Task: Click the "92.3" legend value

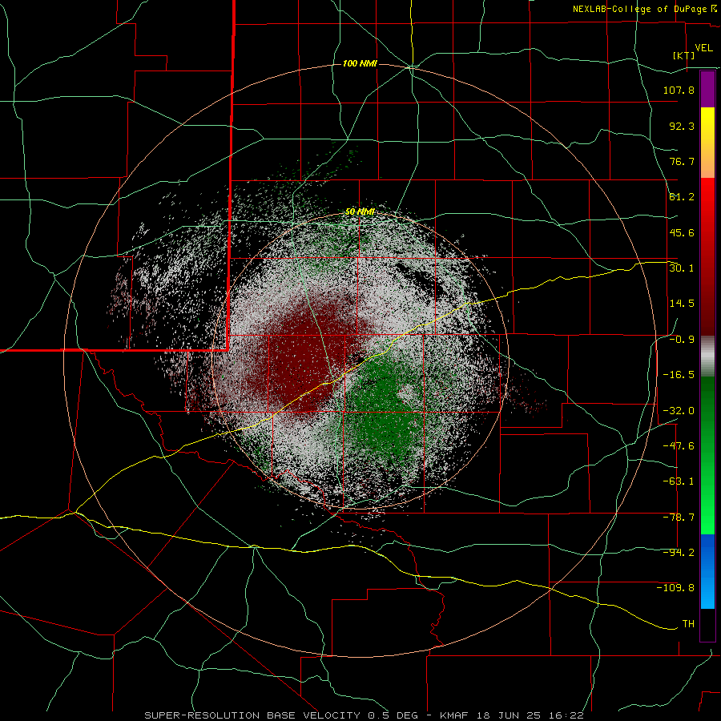Action: (682, 126)
